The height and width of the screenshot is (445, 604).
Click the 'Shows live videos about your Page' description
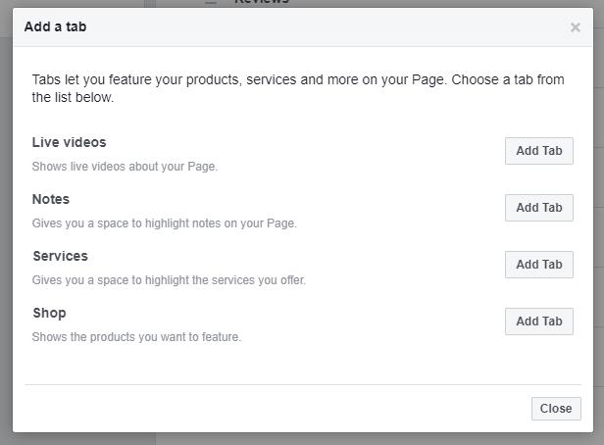pos(125,167)
